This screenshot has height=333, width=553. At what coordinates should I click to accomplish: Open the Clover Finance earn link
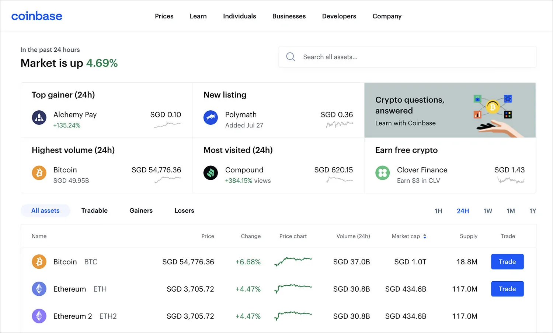click(450, 165)
